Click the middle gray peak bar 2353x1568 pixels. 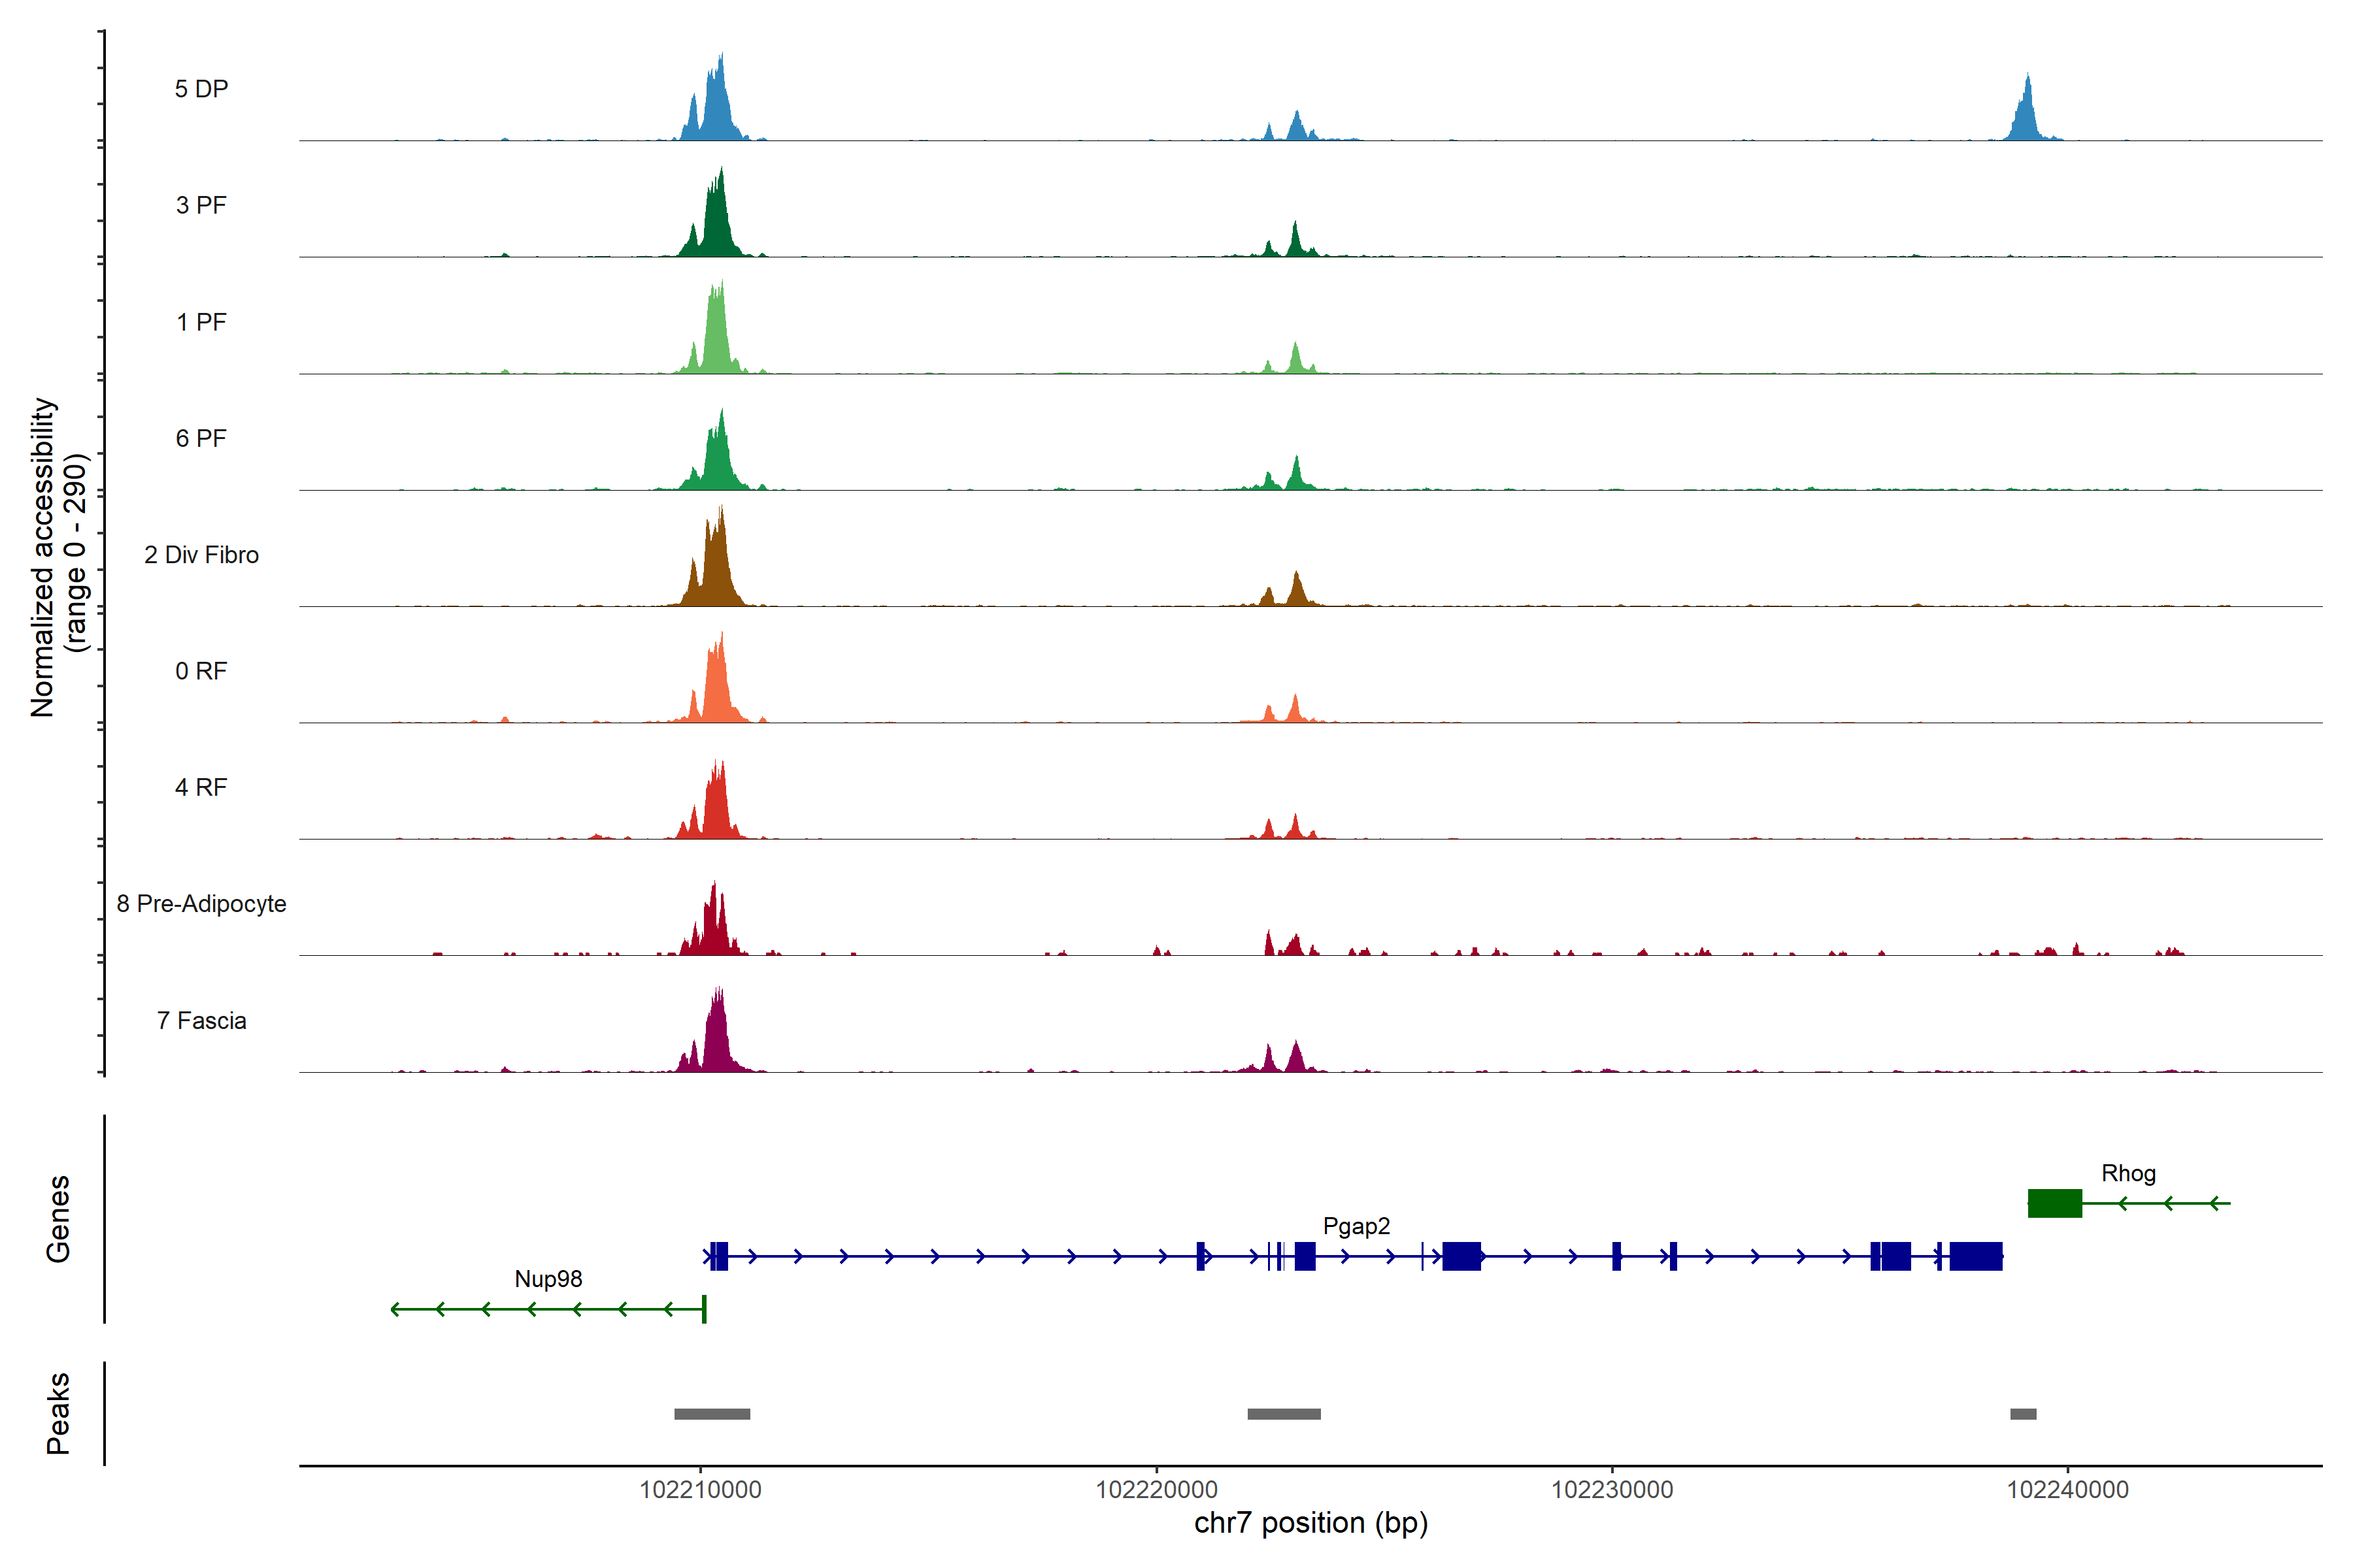click(1284, 1414)
